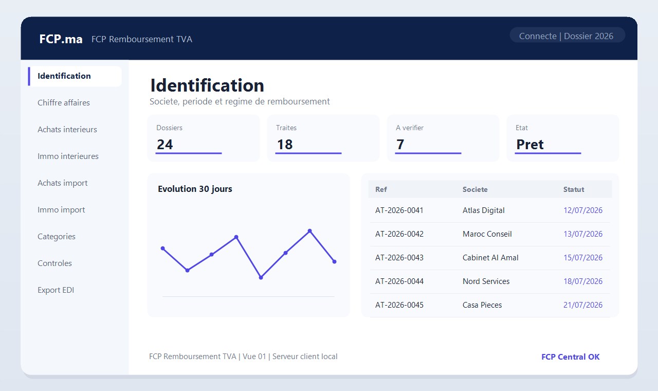Open status date 18/07/2026

[583, 281]
